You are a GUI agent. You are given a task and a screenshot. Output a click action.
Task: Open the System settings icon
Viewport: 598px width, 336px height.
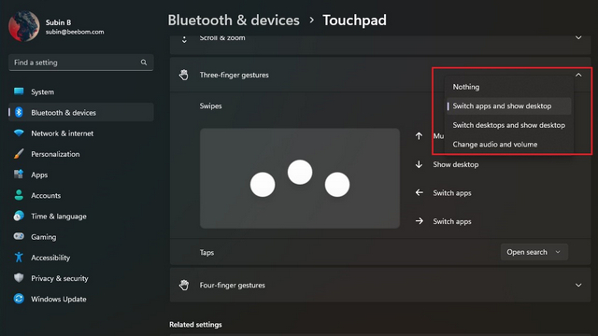point(19,91)
